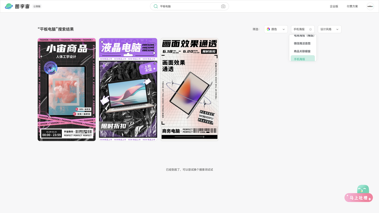Clear the 手机海报 filter selection

311,29
